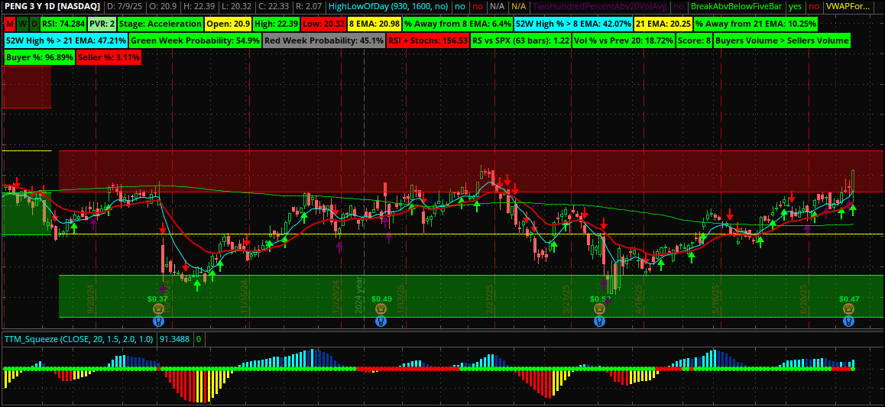Click Red Week Probability: 45.1% label
This screenshot has height=407, width=885.
point(324,40)
